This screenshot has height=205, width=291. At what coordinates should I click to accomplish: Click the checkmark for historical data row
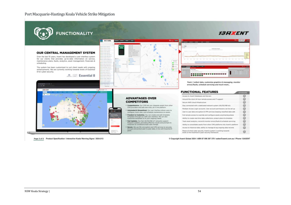(x=244, y=128)
